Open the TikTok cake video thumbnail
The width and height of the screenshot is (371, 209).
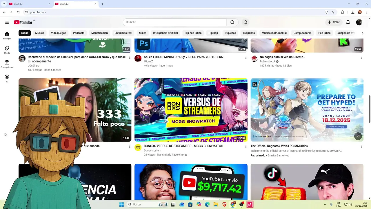click(x=307, y=182)
